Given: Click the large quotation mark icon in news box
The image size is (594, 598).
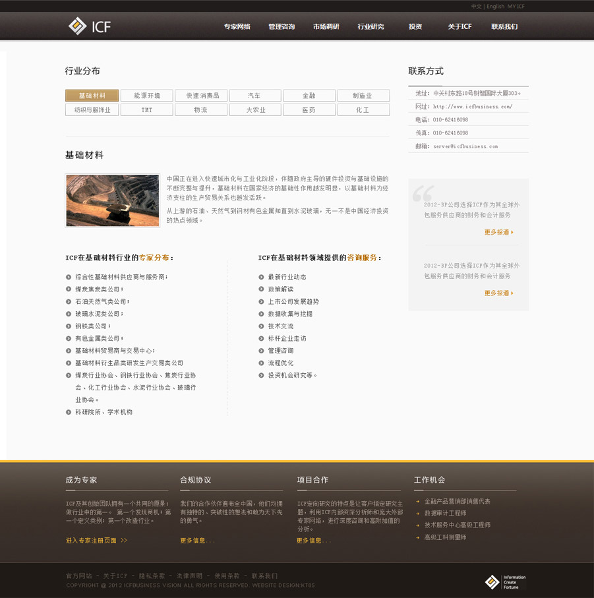Looking at the screenshot, I should 423,194.
